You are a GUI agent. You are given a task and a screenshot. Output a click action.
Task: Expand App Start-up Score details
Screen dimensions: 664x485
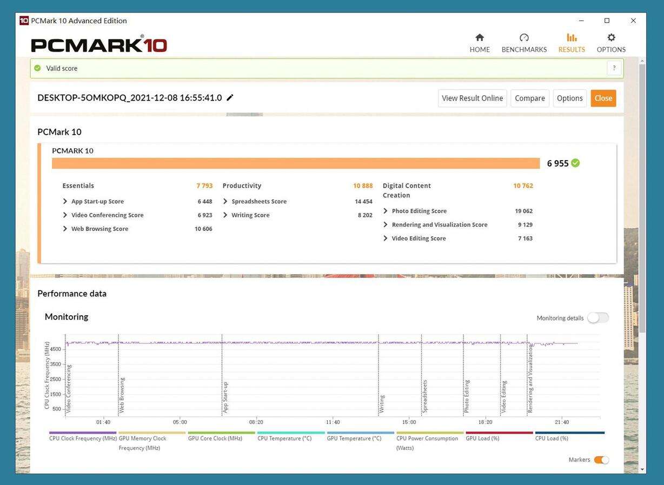(x=65, y=201)
